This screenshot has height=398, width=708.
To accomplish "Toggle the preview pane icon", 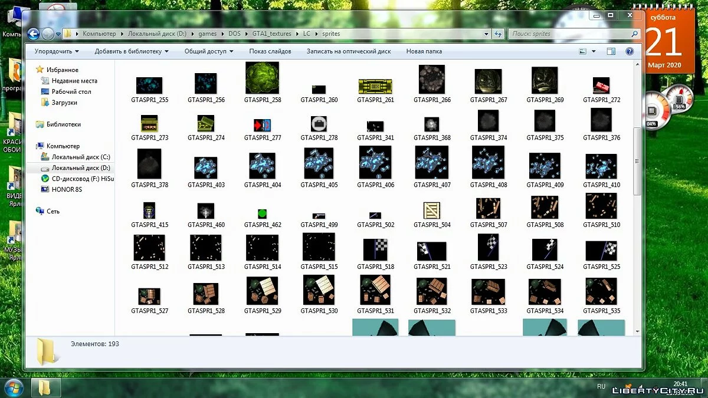I will tap(611, 51).
